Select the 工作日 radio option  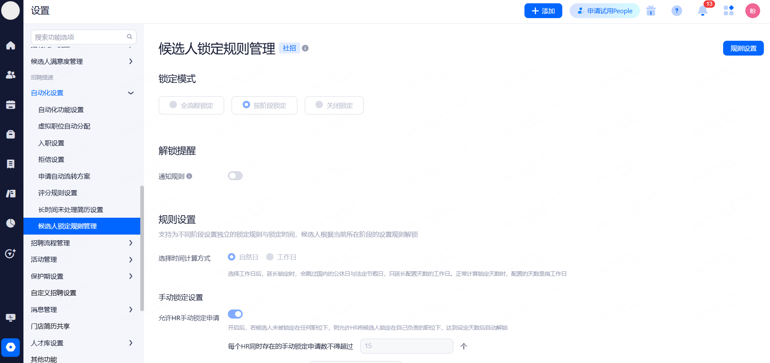point(270,257)
